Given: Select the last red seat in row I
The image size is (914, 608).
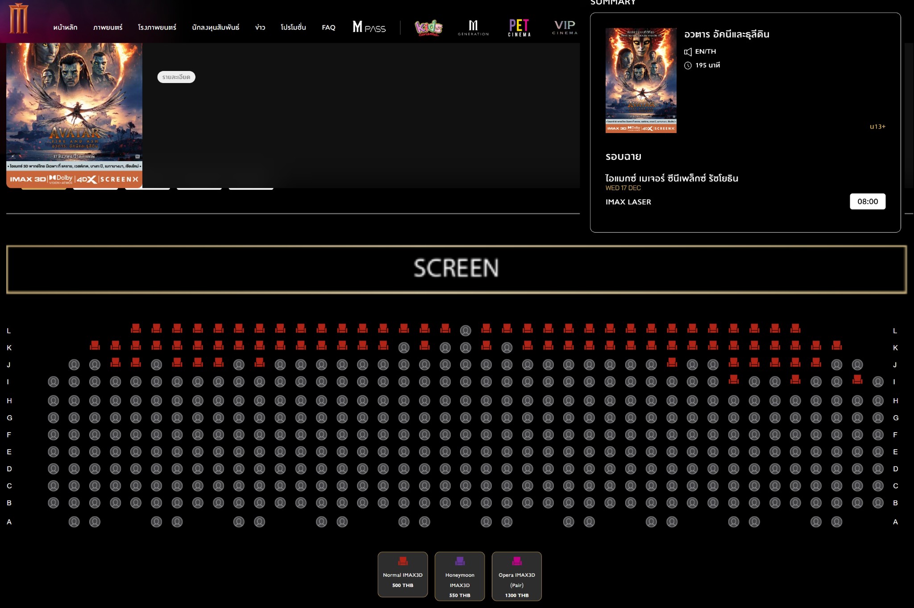Looking at the screenshot, I should (x=857, y=380).
